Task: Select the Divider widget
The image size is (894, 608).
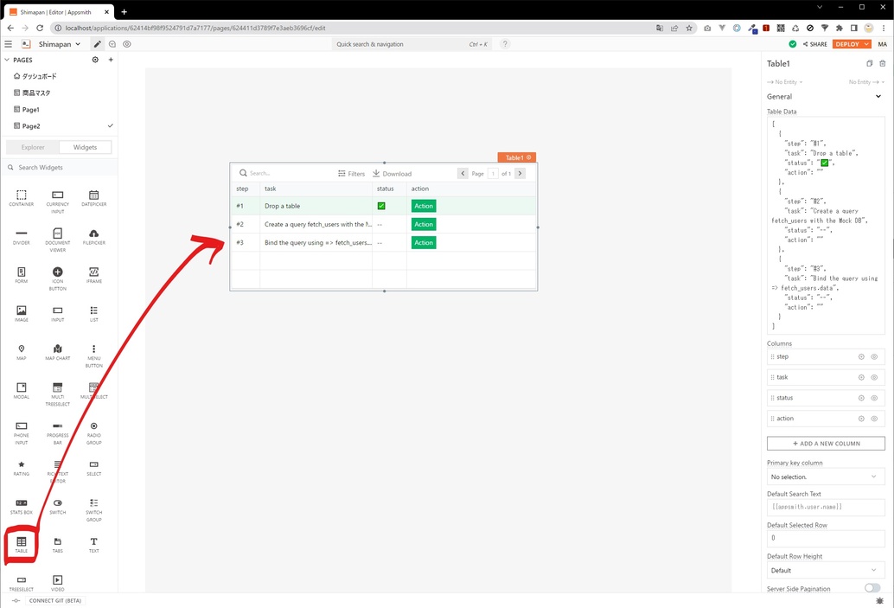Action: pyautogui.click(x=21, y=237)
